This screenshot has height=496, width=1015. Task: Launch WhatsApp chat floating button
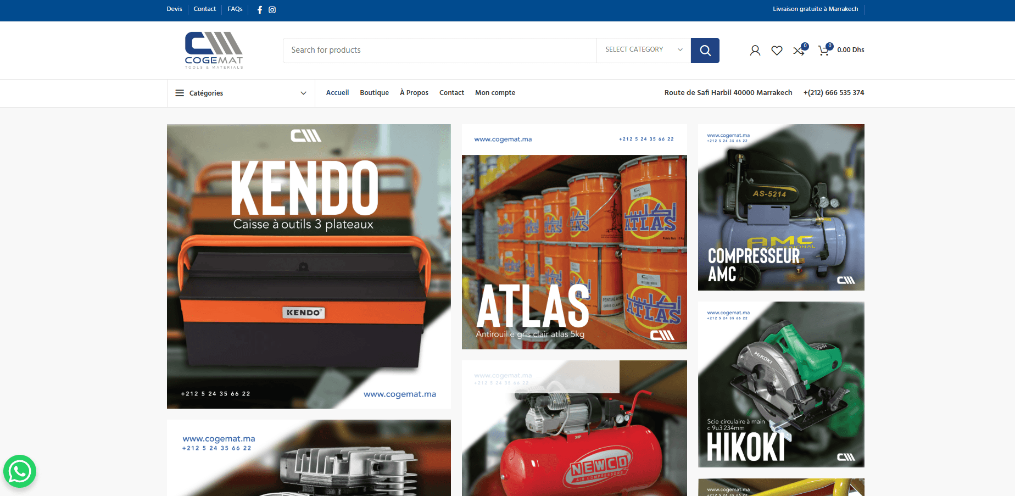pyautogui.click(x=20, y=471)
